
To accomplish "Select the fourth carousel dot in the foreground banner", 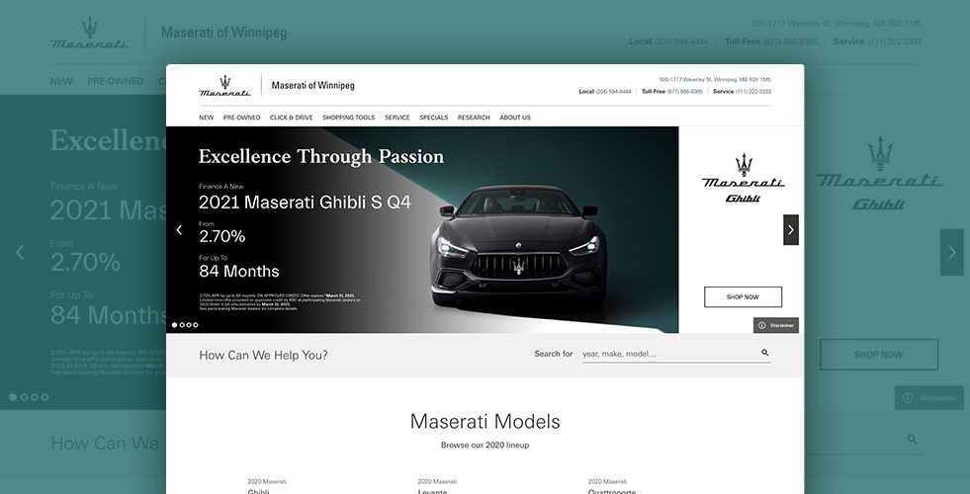I will click(196, 325).
